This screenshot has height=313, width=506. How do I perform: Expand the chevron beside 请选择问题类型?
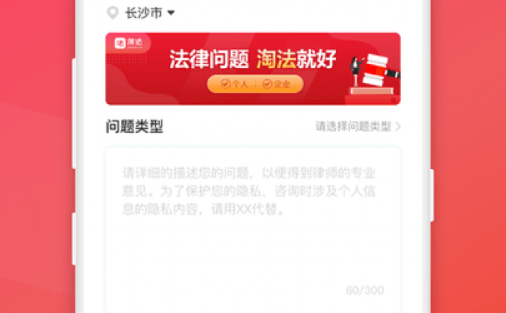tap(398, 127)
